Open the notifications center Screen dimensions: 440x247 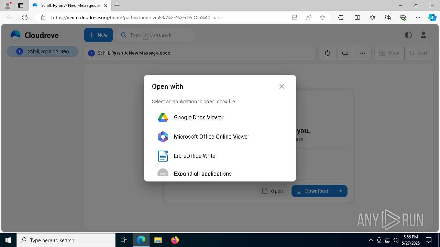[x=429, y=240]
